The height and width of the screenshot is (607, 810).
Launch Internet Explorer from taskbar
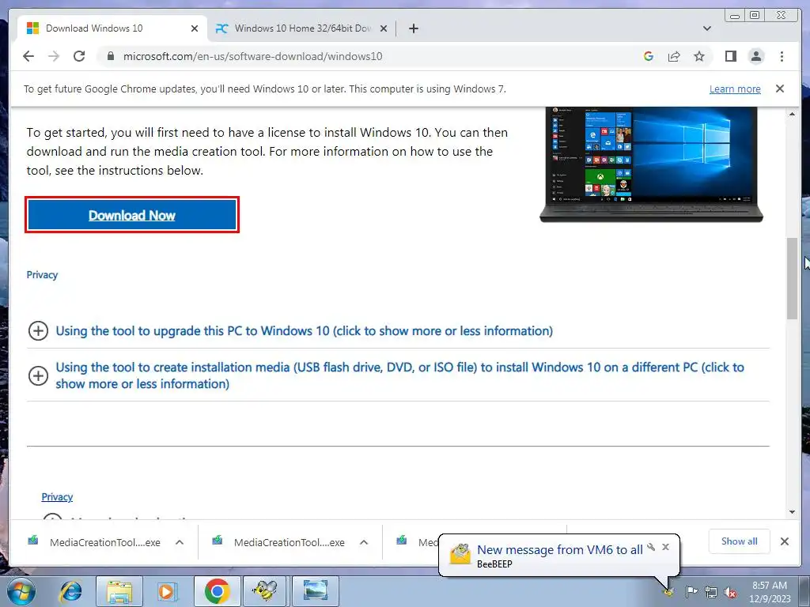coord(70,591)
